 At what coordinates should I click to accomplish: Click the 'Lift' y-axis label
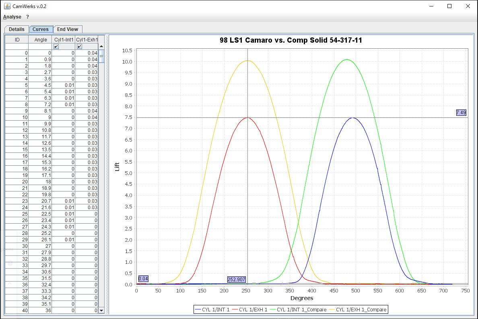[x=117, y=167]
